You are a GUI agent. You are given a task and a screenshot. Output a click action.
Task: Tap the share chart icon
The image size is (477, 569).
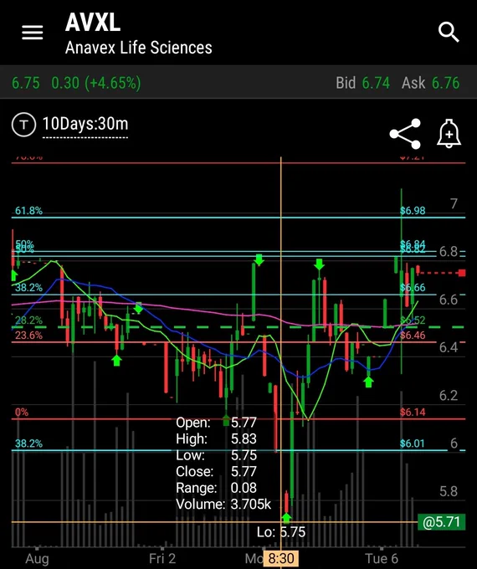pos(405,134)
